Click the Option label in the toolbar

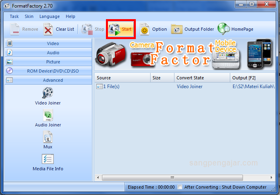(x=159, y=29)
